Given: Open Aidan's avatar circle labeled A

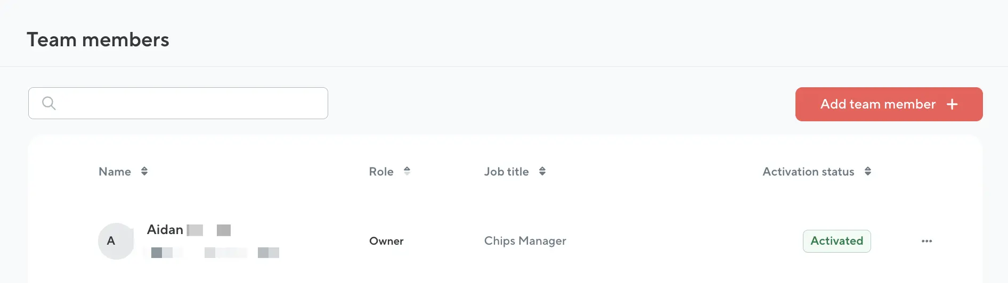Looking at the screenshot, I should pyautogui.click(x=116, y=241).
